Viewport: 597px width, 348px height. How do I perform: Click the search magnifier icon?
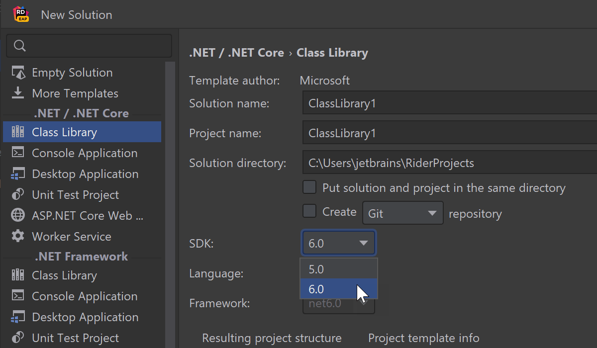tap(19, 46)
